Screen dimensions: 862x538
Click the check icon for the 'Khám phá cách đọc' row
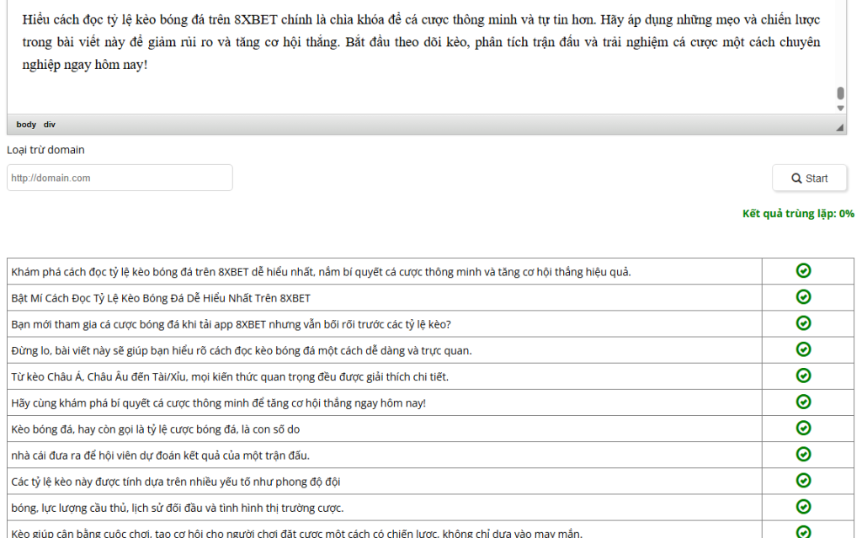[803, 270]
